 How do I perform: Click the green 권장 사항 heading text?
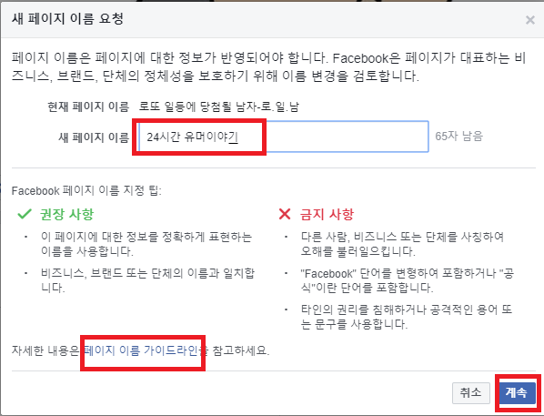[67, 214]
